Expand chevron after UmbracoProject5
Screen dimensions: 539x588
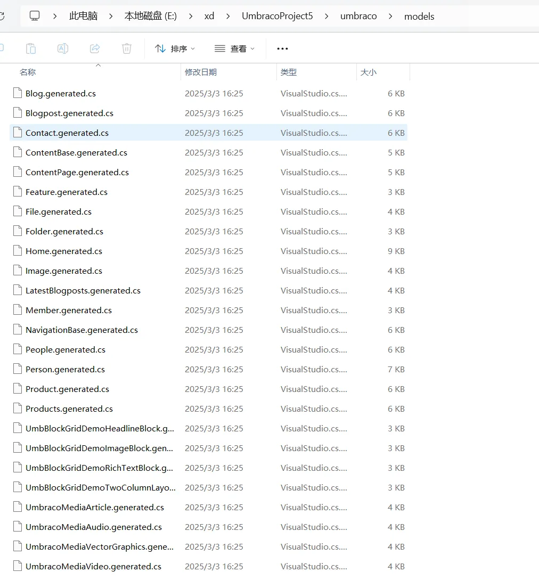[x=326, y=16]
